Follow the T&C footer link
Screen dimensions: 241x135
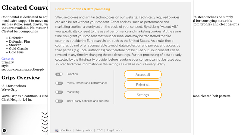[100, 130]
